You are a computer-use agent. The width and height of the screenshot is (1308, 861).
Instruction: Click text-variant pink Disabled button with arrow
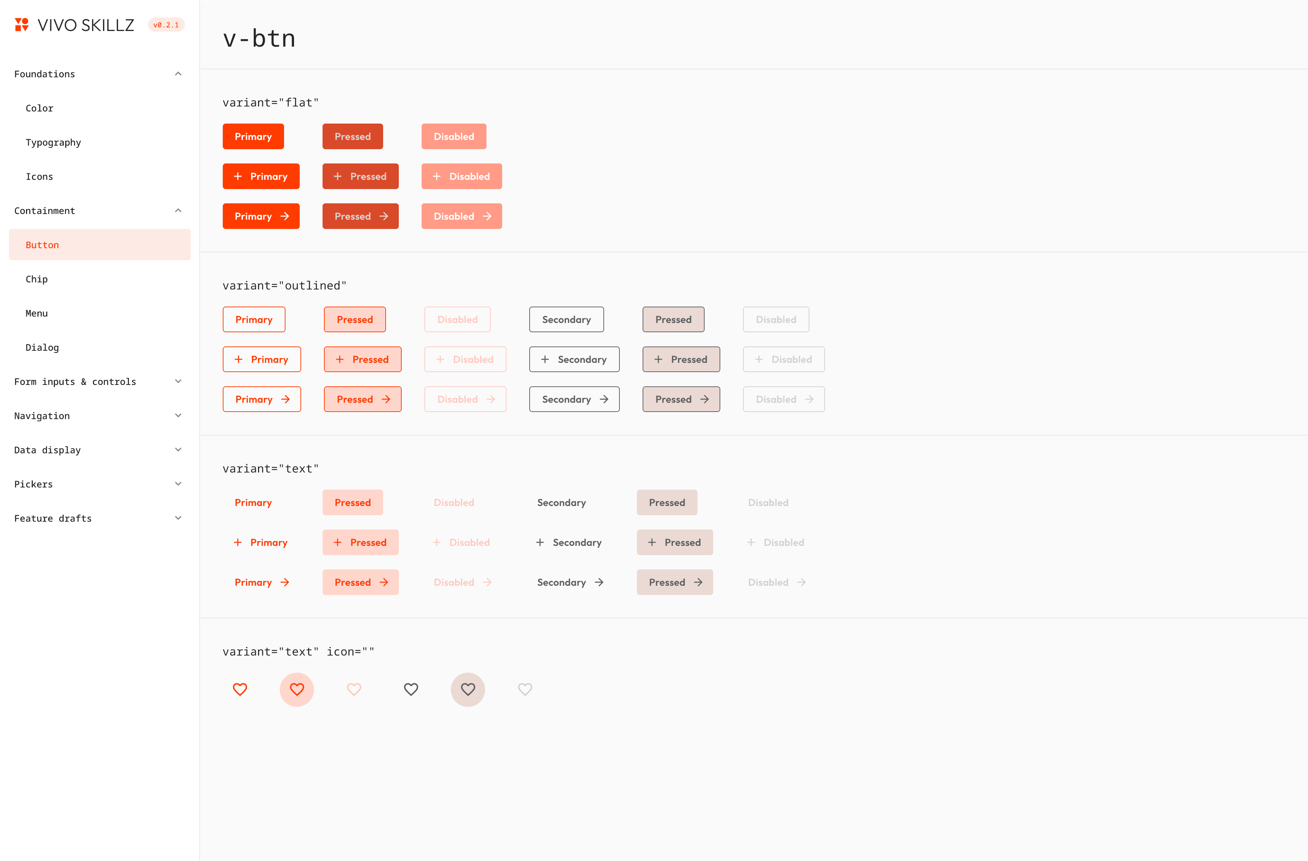[x=462, y=582]
